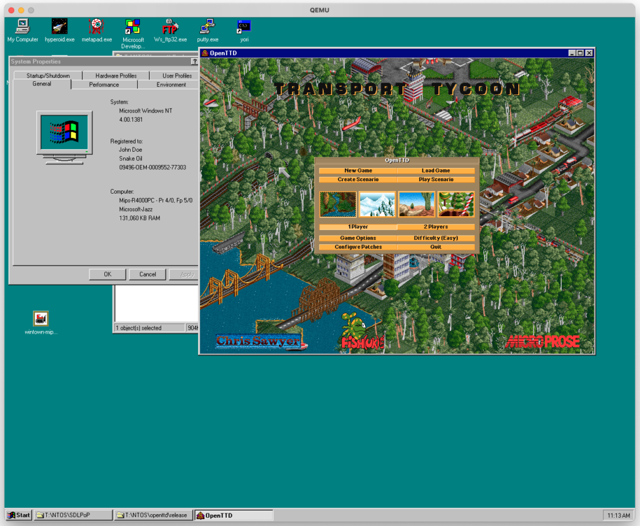This screenshot has width=640, height=526.
Task: Select the hyperoid.exe rocket icon
Action: 59,27
